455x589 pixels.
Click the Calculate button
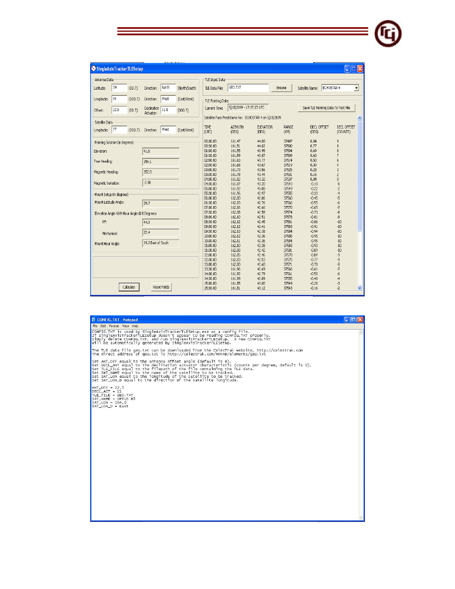click(x=129, y=287)
